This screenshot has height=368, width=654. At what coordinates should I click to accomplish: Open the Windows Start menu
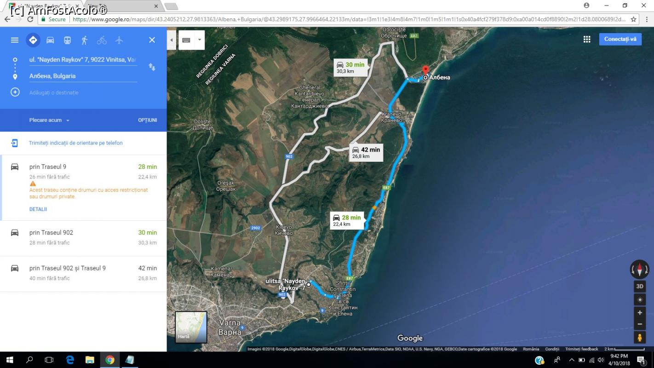point(9,360)
